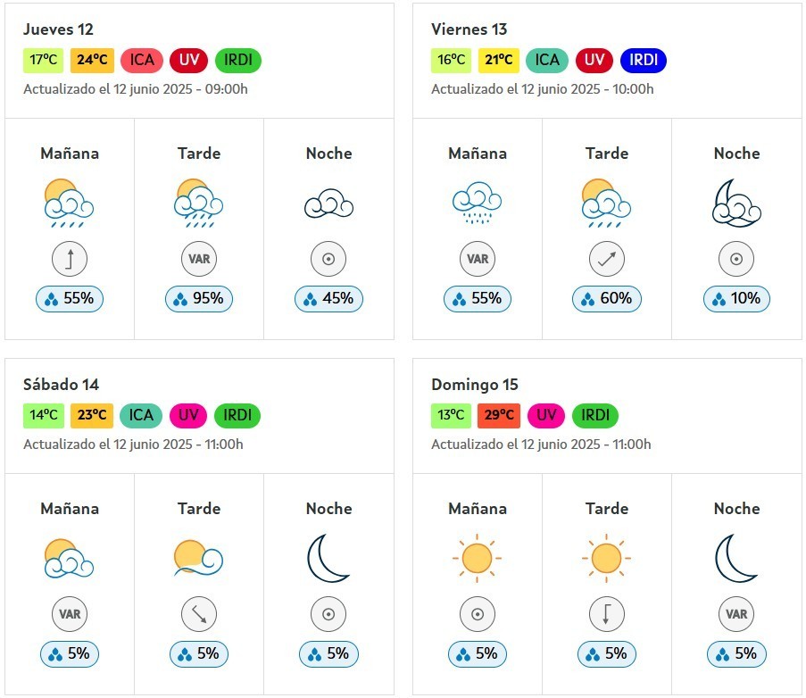806x698 pixels.
Task: Click the Viernes 13 blue IRDI badge
Action: (x=643, y=60)
